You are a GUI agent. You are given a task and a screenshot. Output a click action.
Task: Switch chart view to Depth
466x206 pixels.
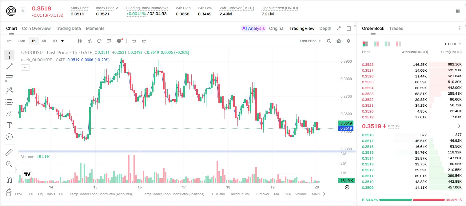[x=325, y=28]
